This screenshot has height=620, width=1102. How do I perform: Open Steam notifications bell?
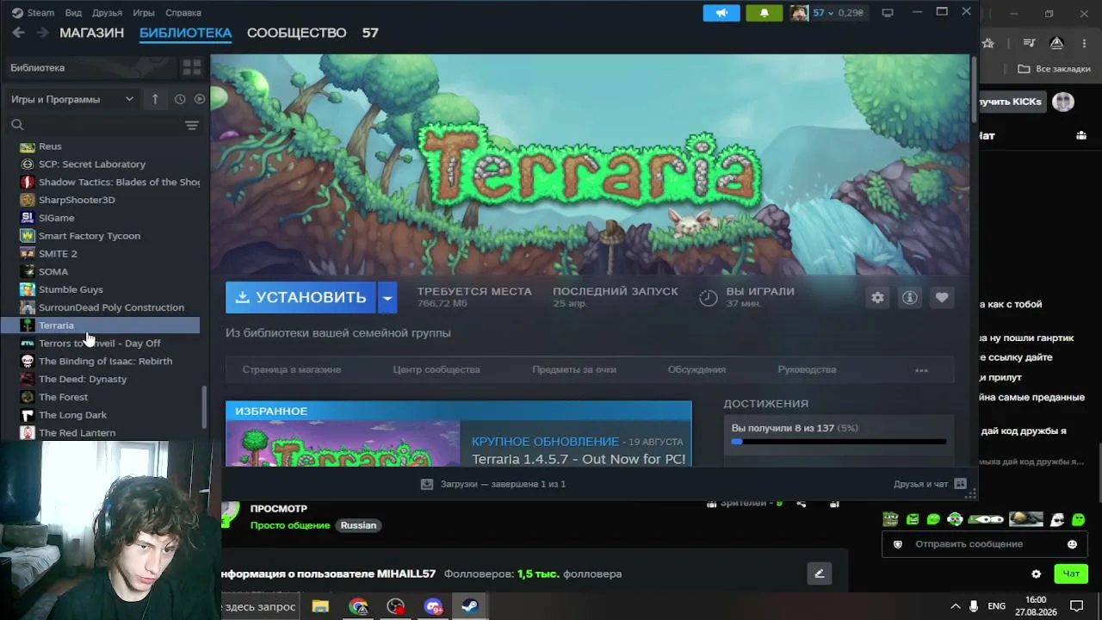[x=765, y=13]
